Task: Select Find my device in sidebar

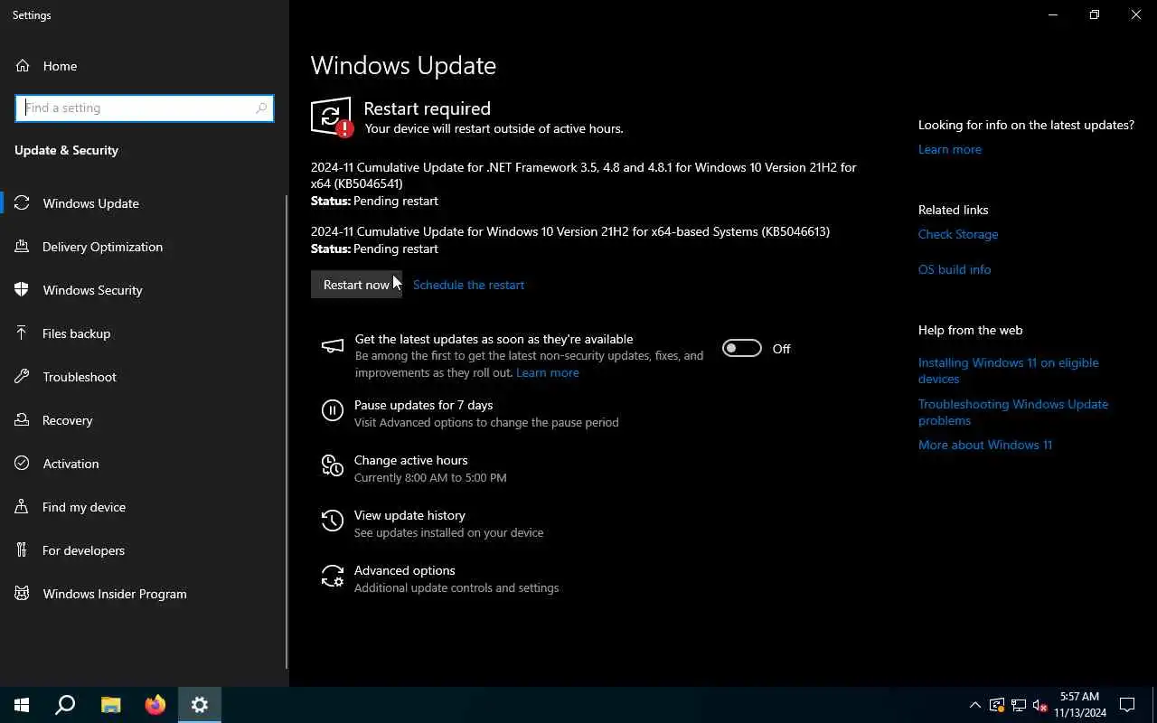Action: 145,507
